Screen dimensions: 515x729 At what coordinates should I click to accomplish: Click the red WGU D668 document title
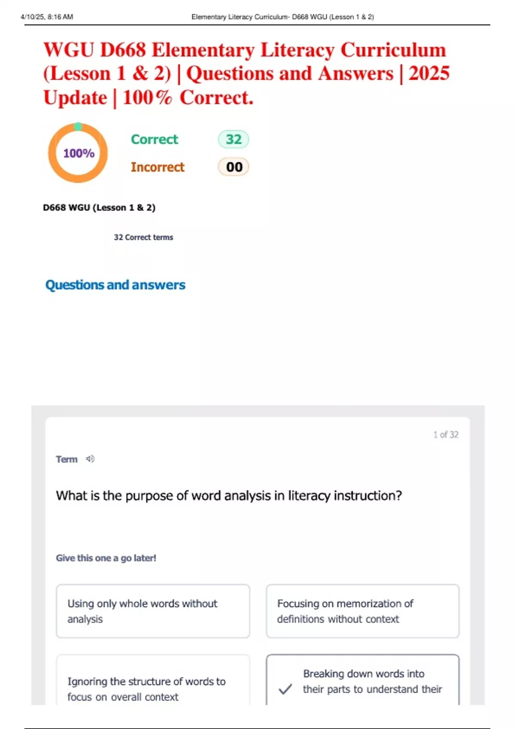[246, 73]
